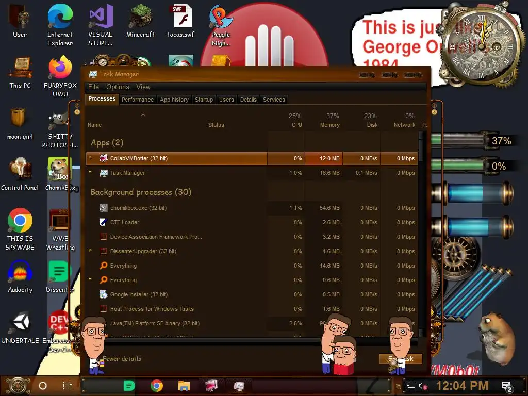Click the Dissenter desktop icon
The height and width of the screenshot is (396, 528).
[x=60, y=277]
